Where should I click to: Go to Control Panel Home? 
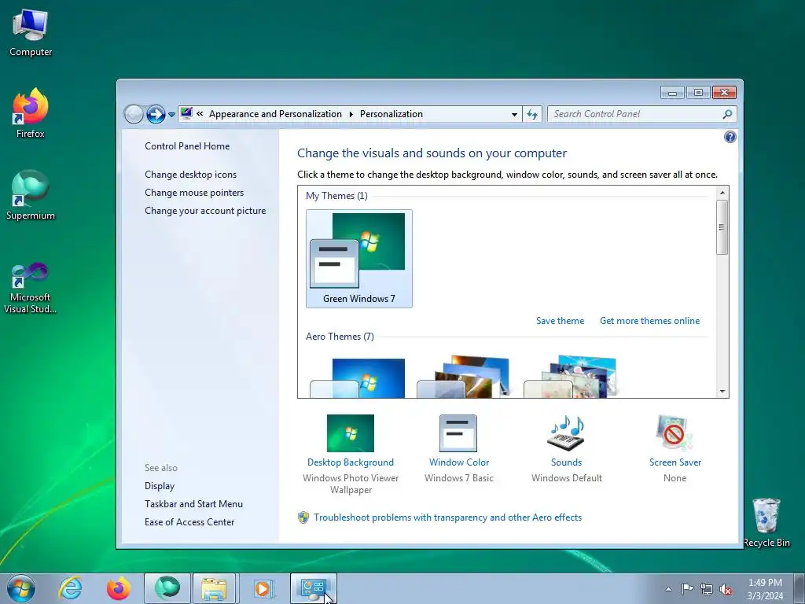[187, 145]
